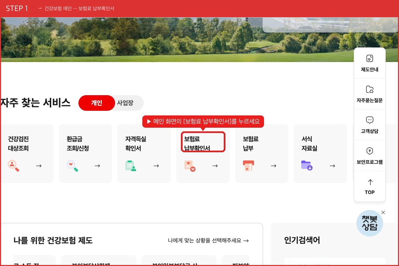
Task: Open 고객상담 from the side menu
Action: click(370, 125)
